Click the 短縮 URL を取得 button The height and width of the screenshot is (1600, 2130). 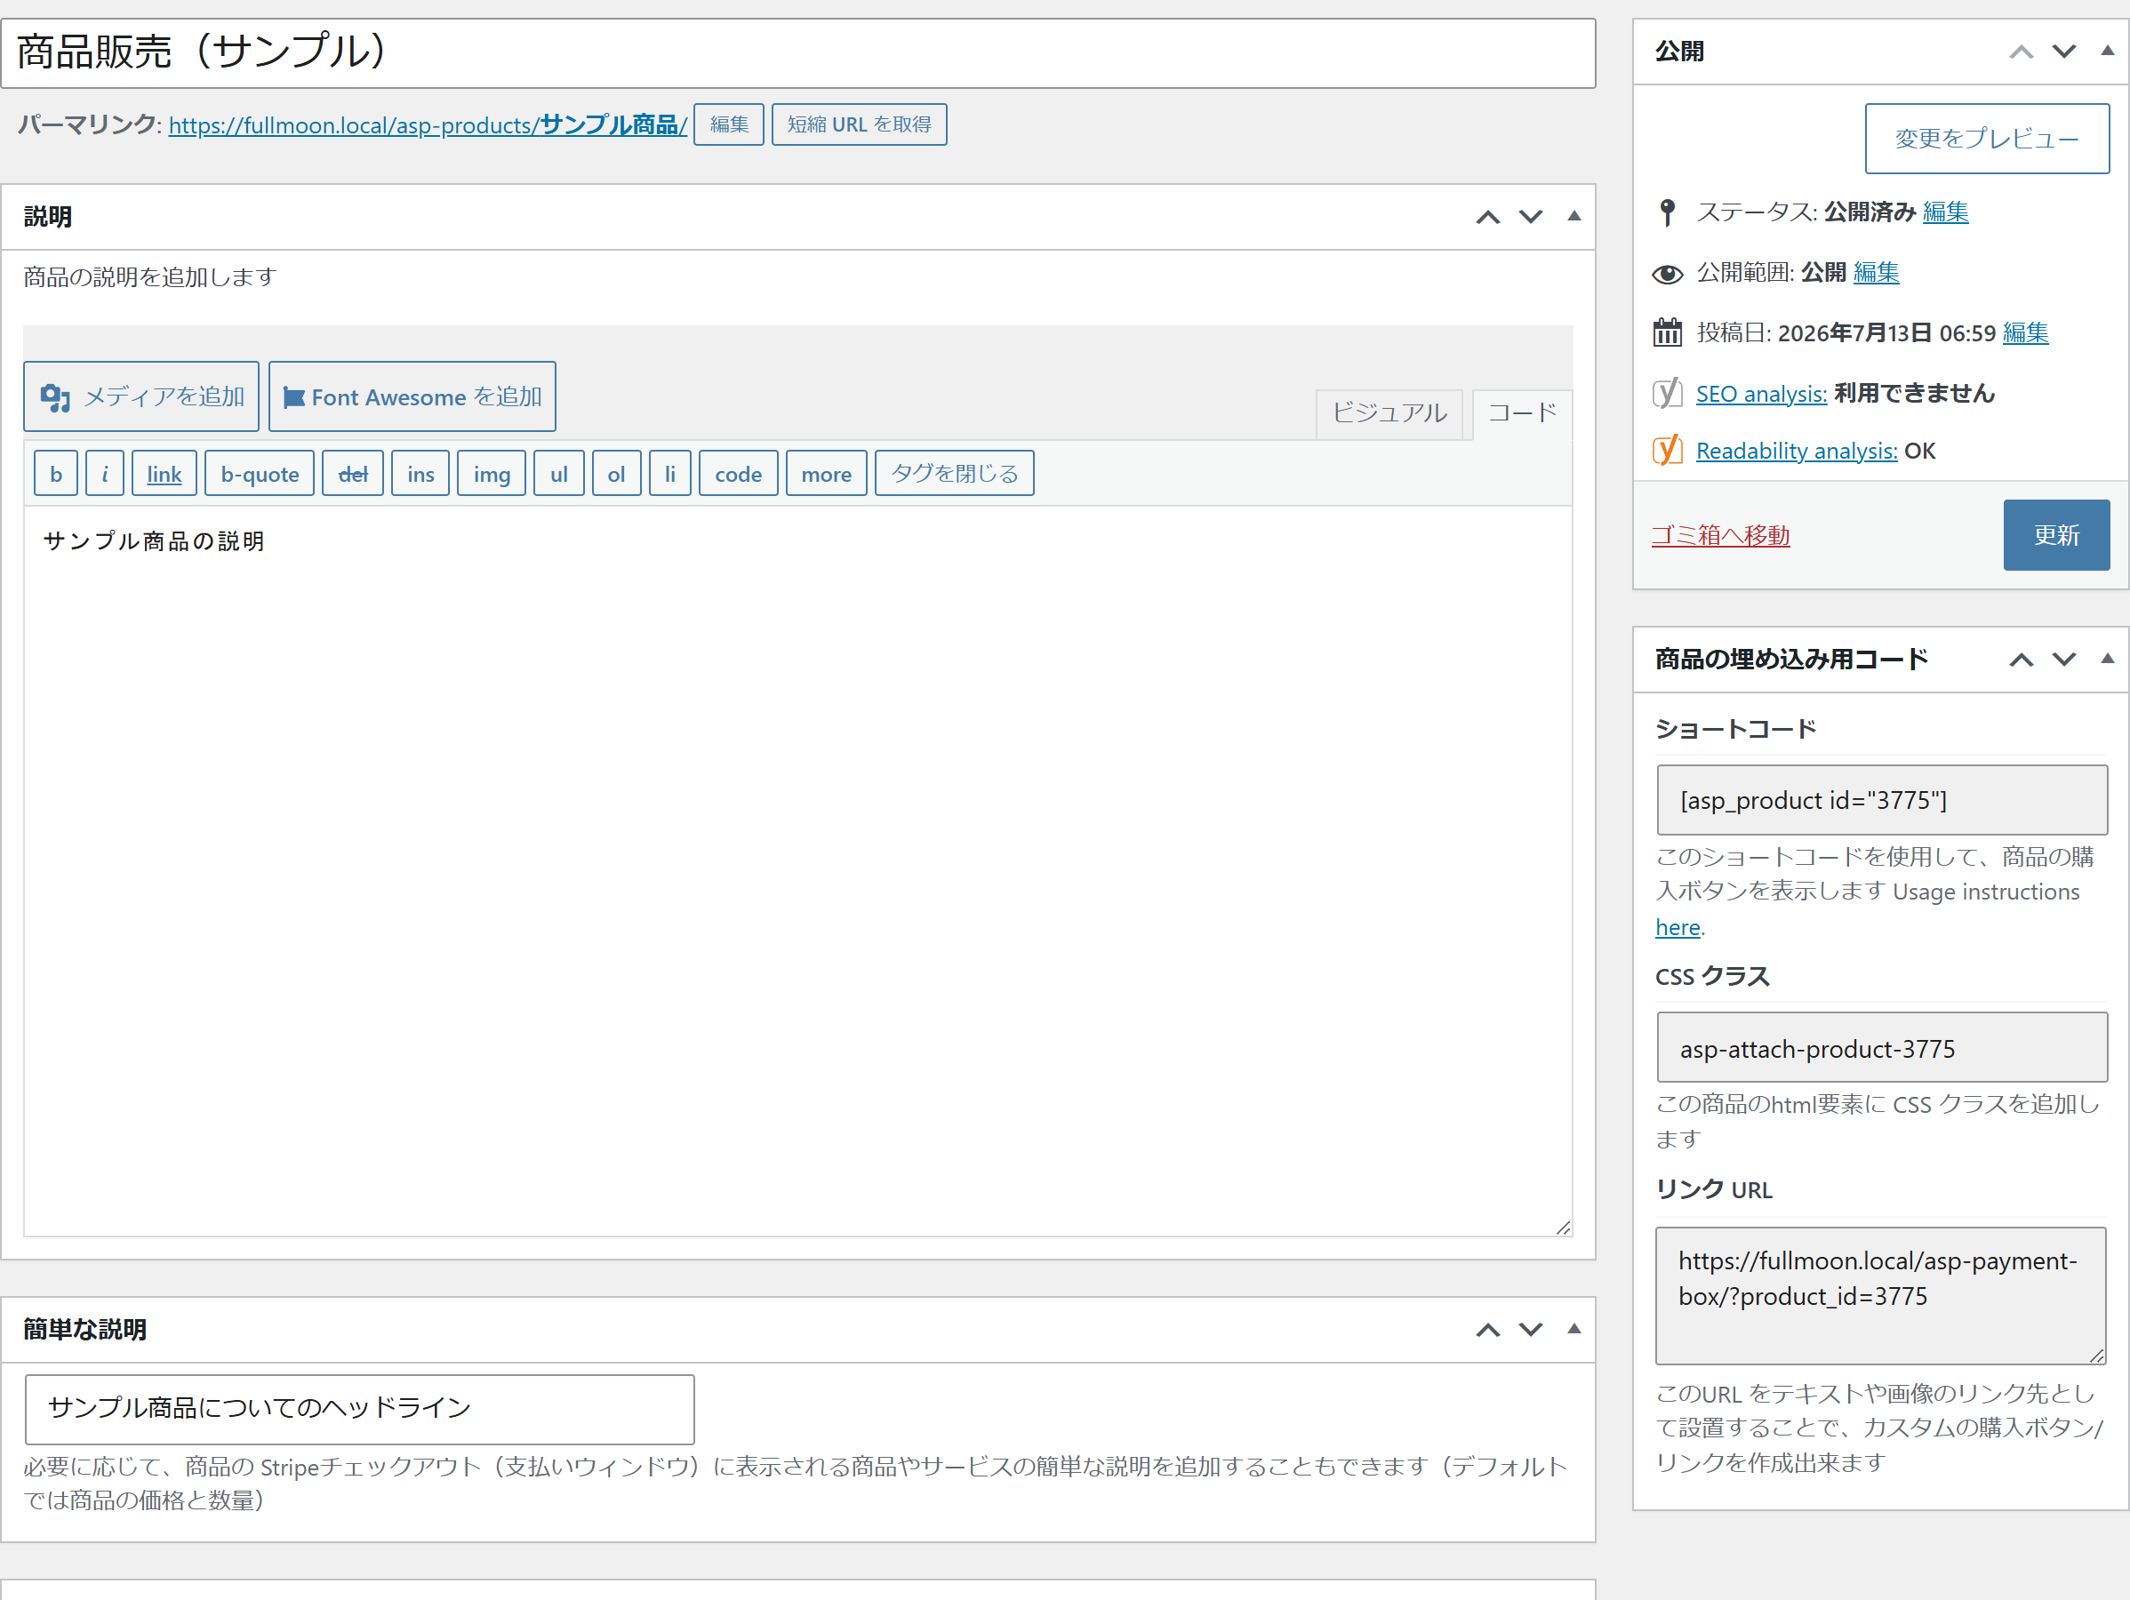pyautogui.click(x=859, y=124)
